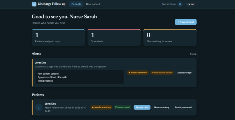This screenshot has width=235, height=120.
Task: Open the Raw patient update text box
Action: (x=80, y=77)
